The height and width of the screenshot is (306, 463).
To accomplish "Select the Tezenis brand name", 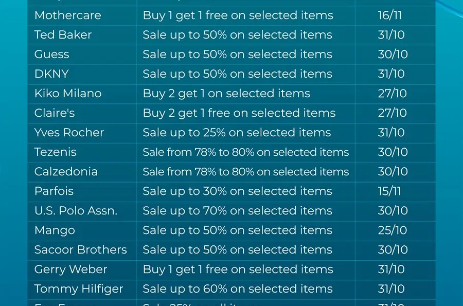I will pyautogui.click(x=55, y=152).
